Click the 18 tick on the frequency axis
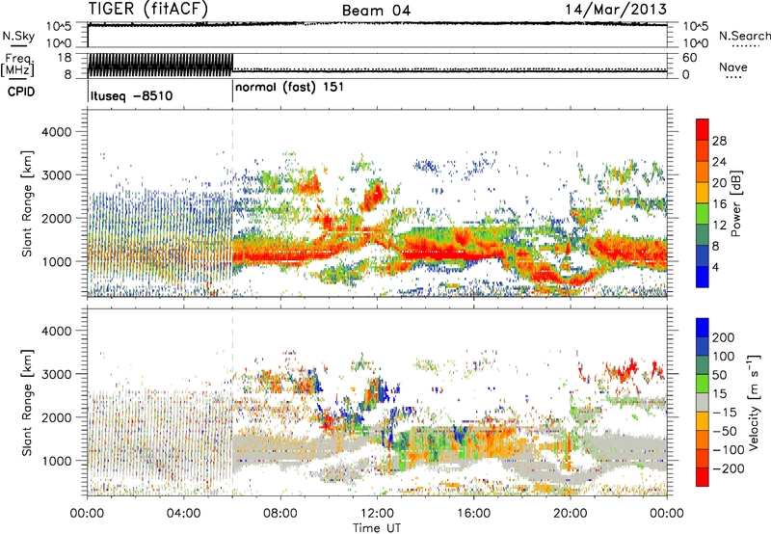 (x=64, y=58)
